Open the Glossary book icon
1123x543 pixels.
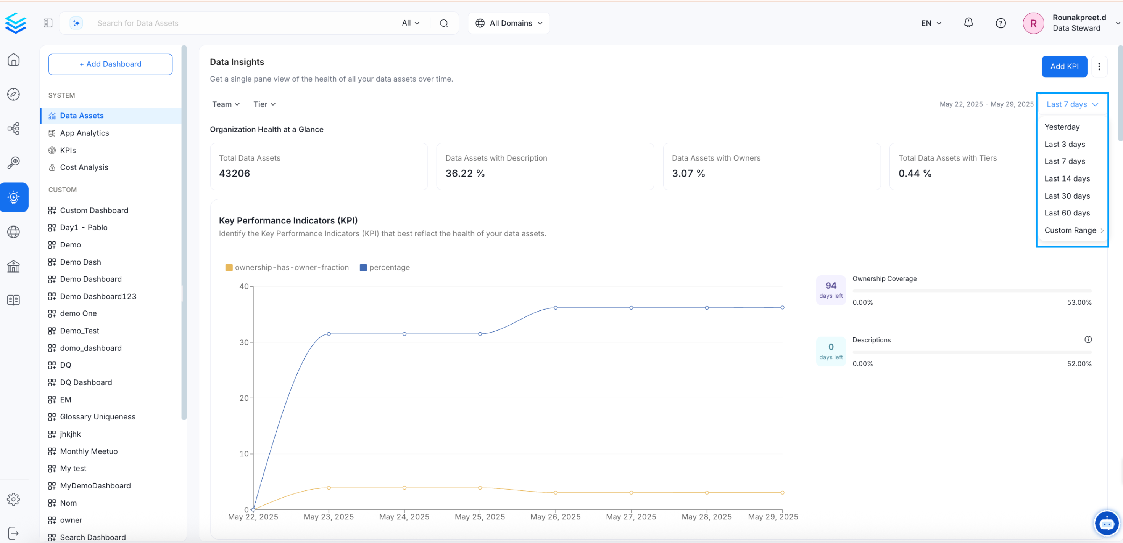[13, 300]
